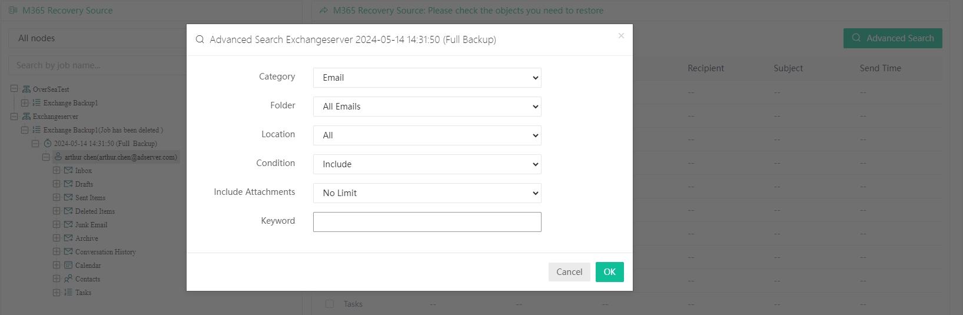
Task: Focus the Keyword input field
Action: [427, 222]
